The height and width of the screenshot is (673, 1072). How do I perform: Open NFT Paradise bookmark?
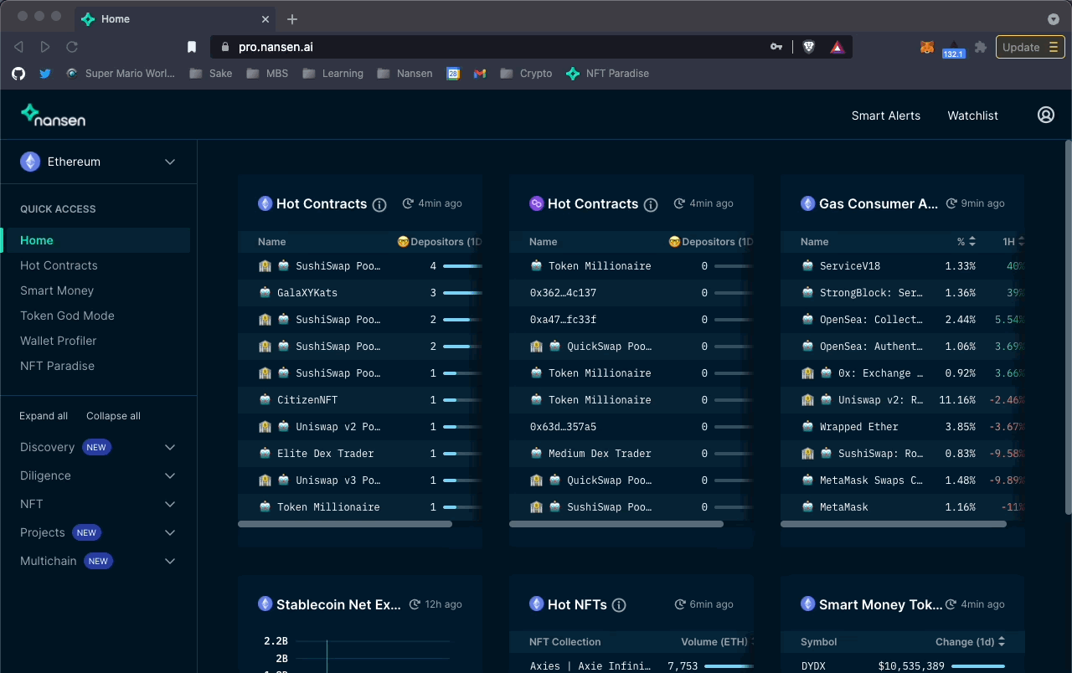608,74
